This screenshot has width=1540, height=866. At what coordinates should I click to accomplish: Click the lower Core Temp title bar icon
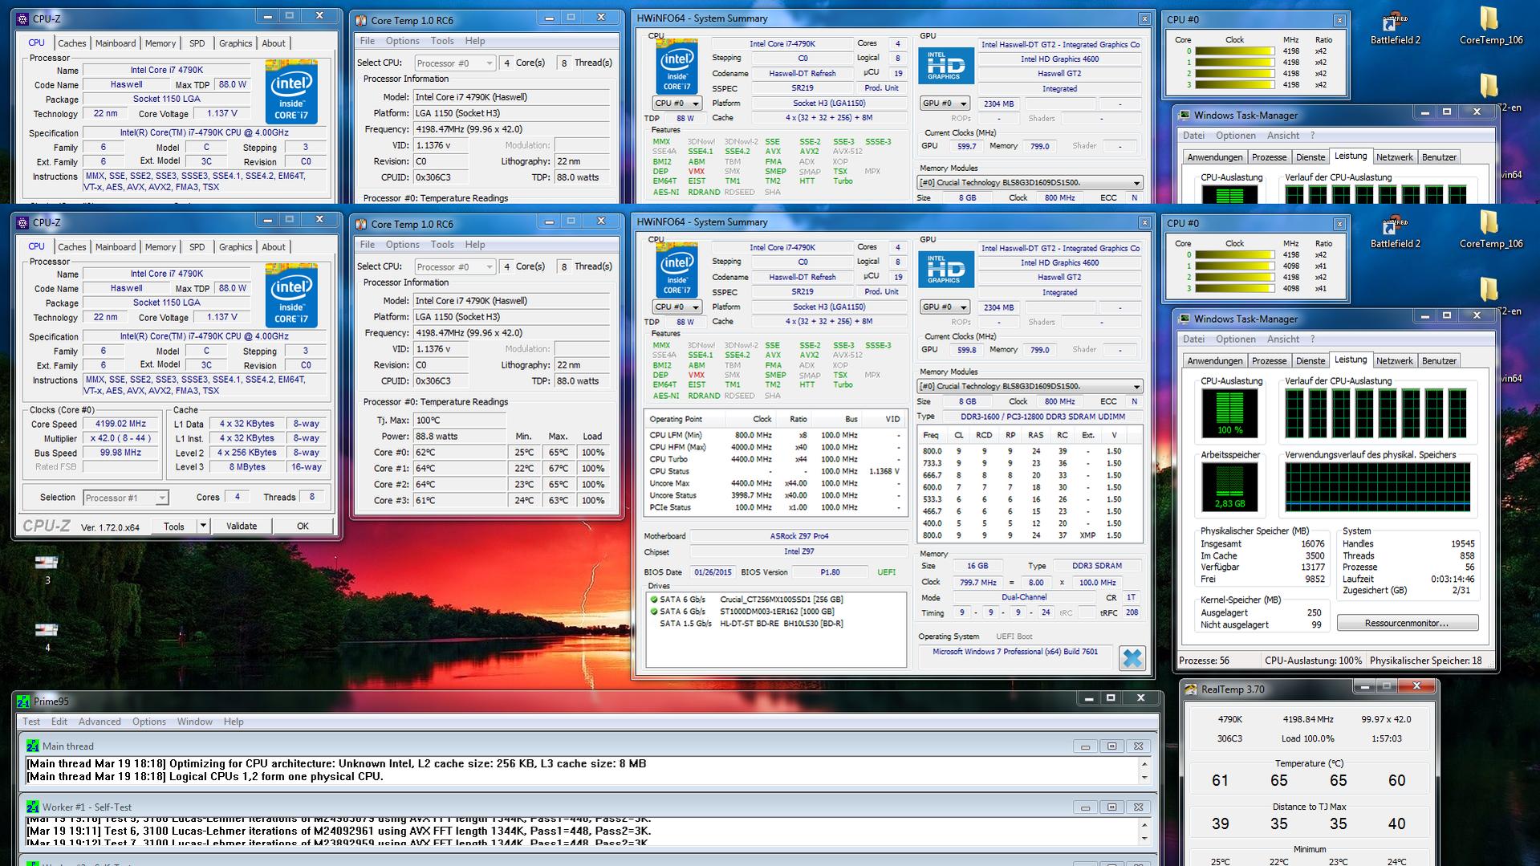pos(361,224)
